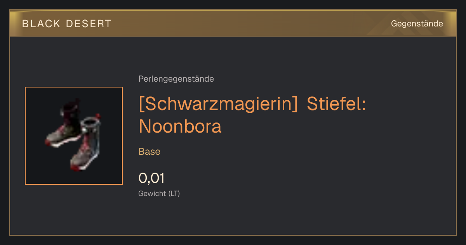Click the Perlengegenstände category label
This screenshot has height=245, width=466.
(x=176, y=79)
